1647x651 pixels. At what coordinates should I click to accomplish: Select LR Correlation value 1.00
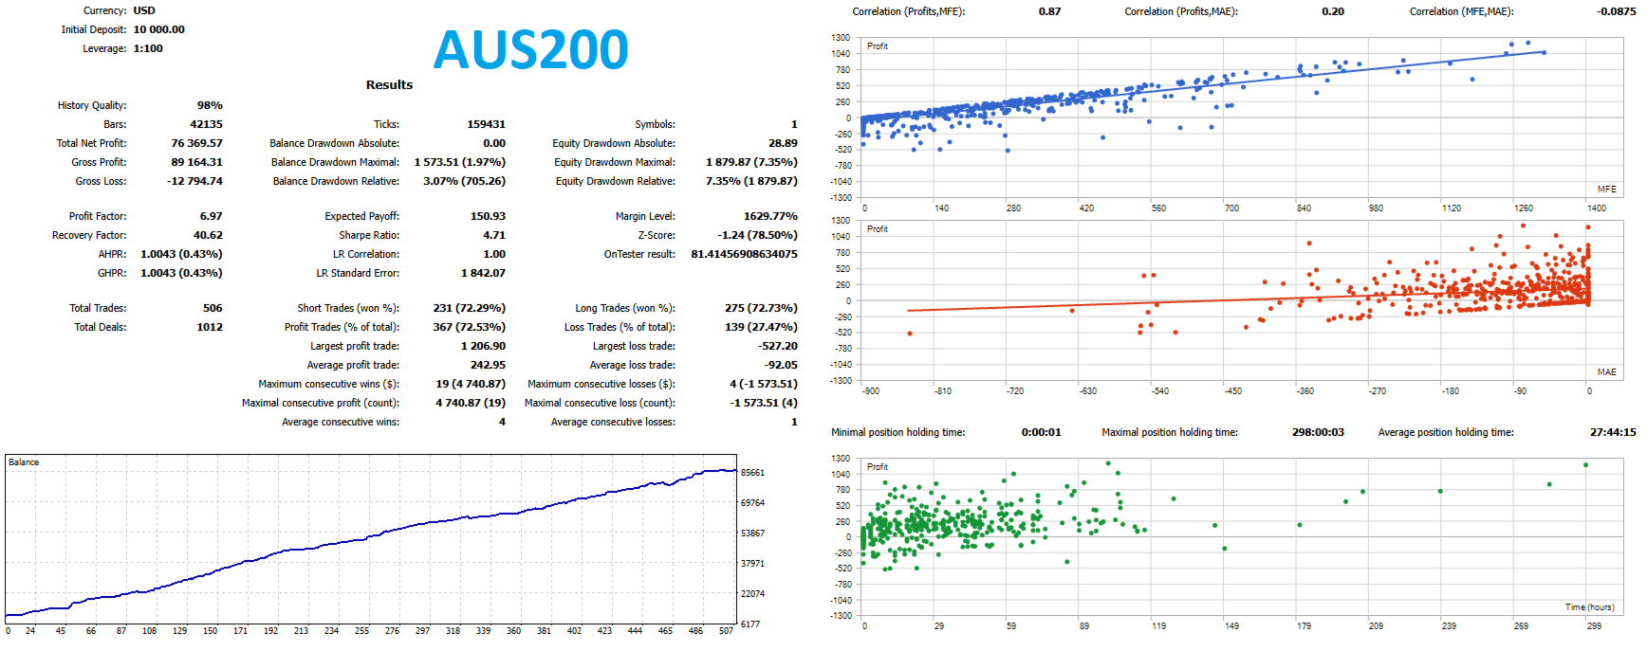[494, 255]
